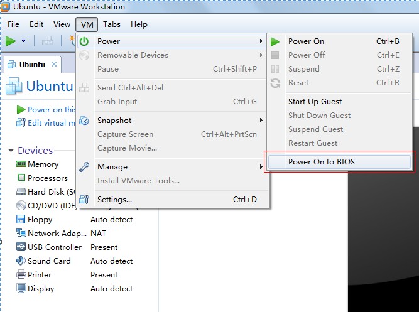
Task: Click the Sound Card Auto detect value
Action: 112,261
